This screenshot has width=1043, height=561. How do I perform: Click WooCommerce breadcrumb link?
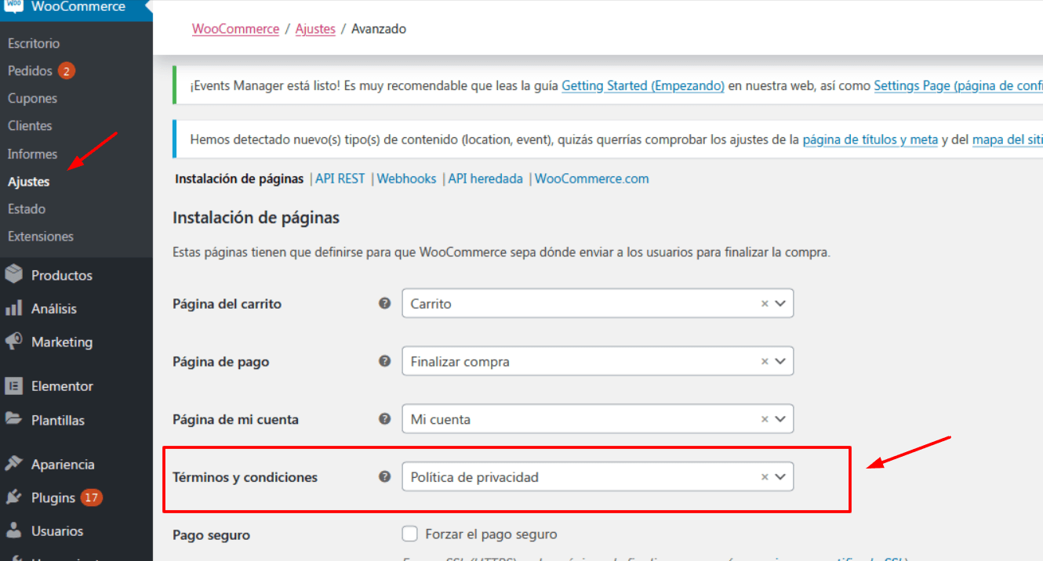[x=235, y=29]
